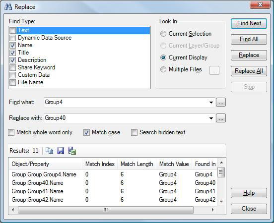The image size is (274, 223).
Task: Save results using floppy disk icon
Action: (61, 151)
